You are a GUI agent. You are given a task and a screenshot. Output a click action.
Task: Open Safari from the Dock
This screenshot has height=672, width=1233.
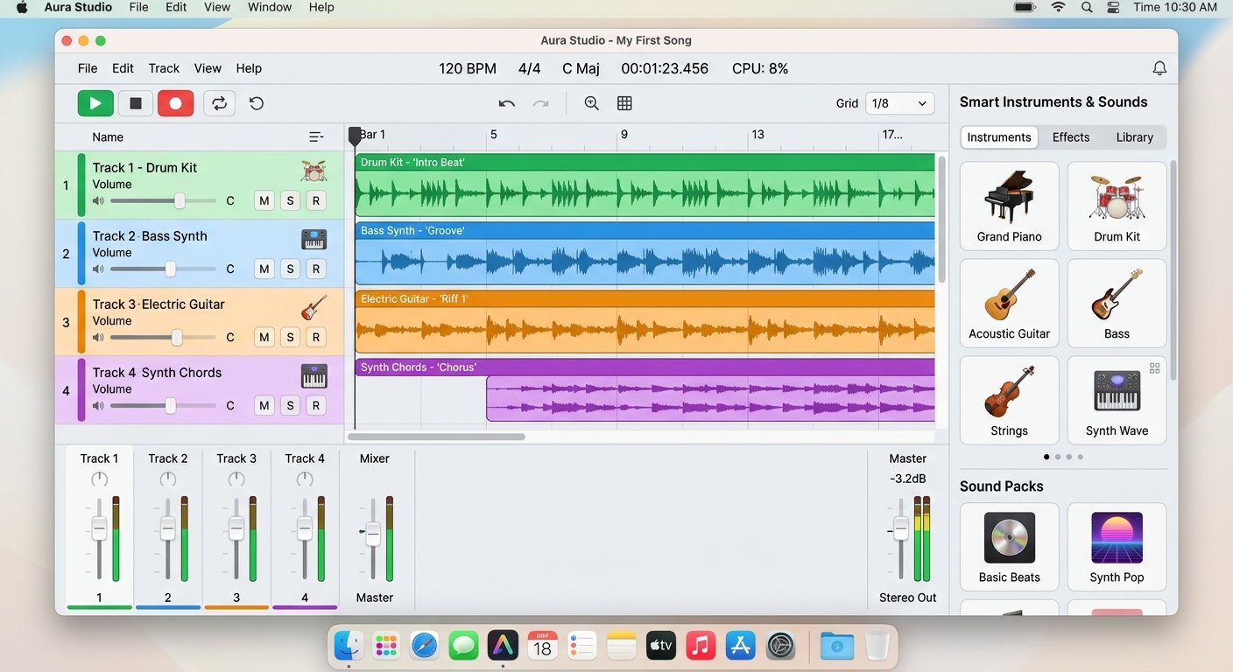[x=424, y=647]
